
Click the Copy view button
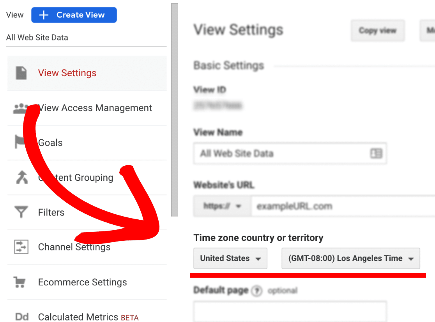(x=378, y=30)
